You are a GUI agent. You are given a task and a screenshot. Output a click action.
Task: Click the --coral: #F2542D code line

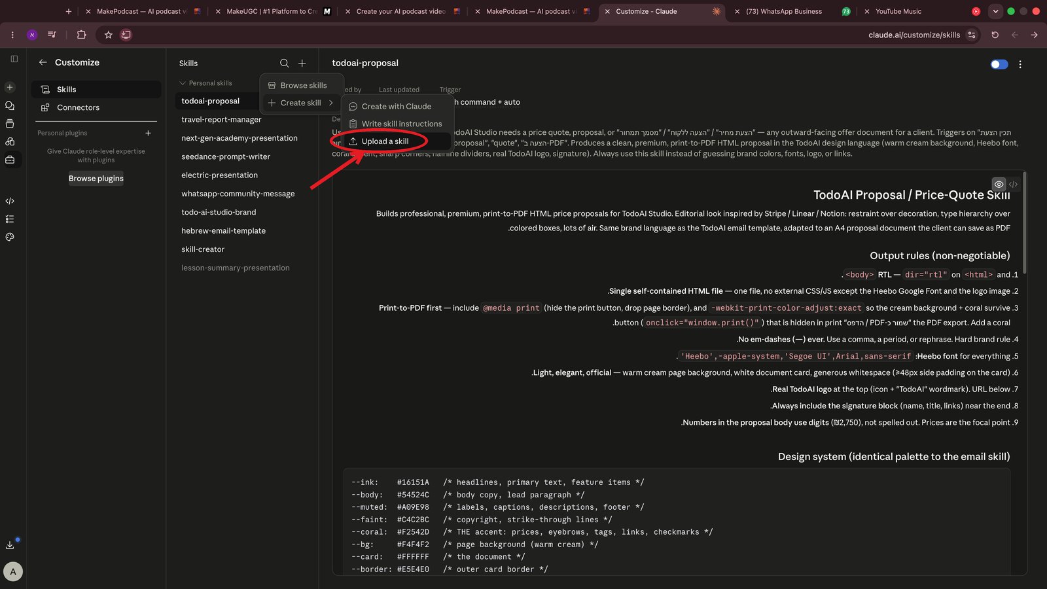click(532, 532)
